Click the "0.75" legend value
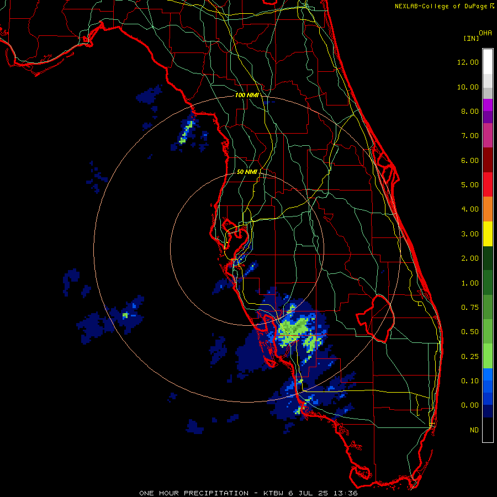The height and width of the screenshot is (497, 497). point(470,308)
